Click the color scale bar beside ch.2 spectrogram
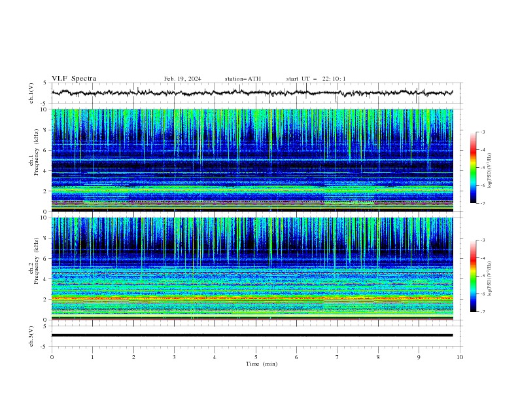 point(474,276)
